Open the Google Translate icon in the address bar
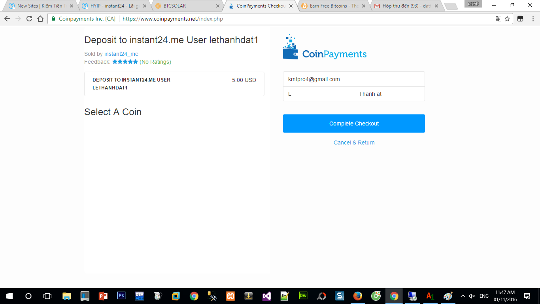This screenshot has height=304, width=540. point(498,19)
